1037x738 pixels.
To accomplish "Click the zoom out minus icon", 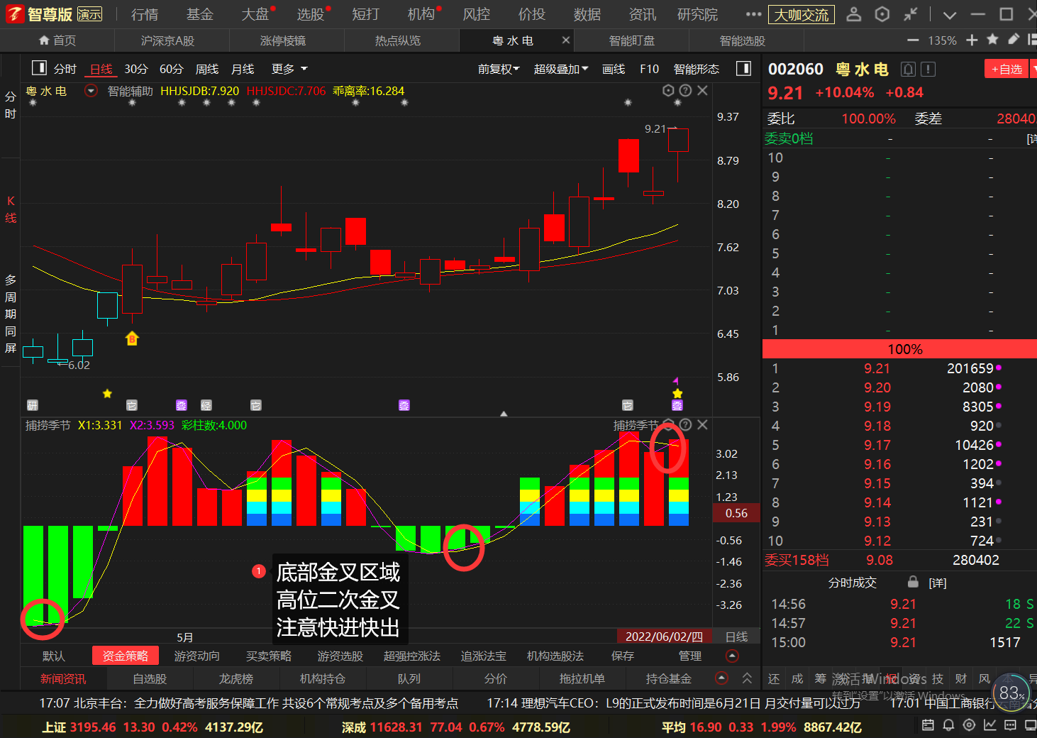I will [913, 40].
